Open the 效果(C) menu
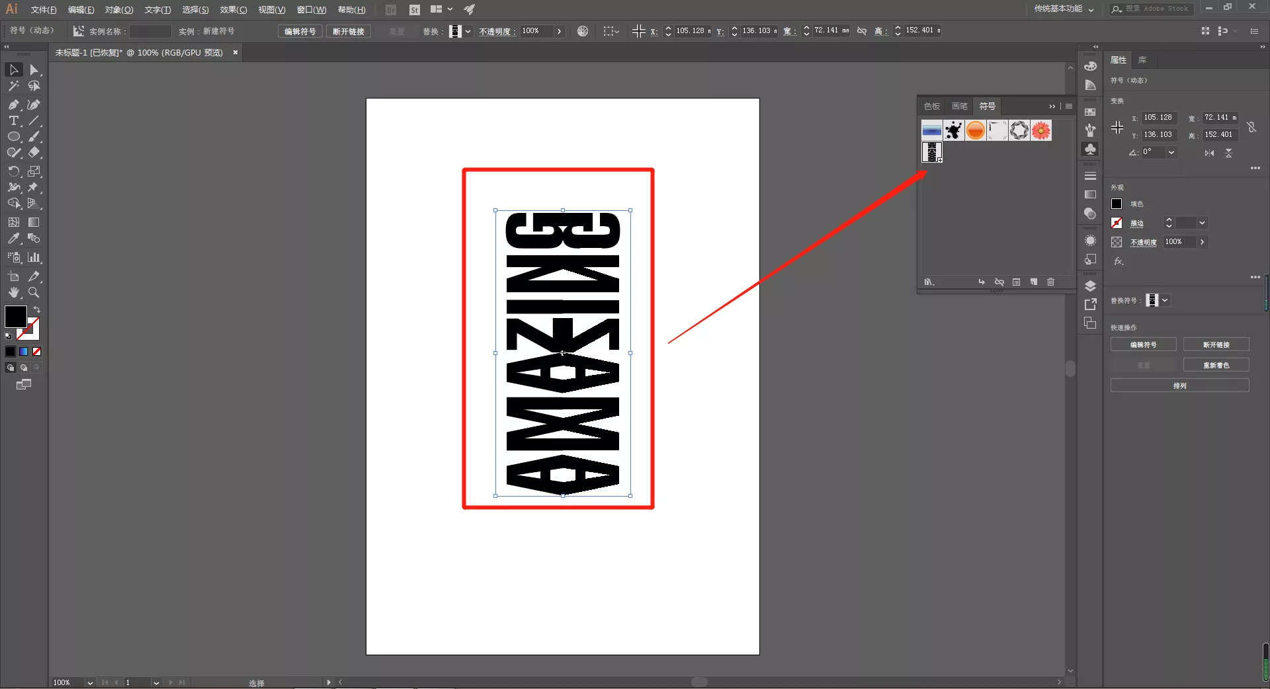Screen dimensions: 1270x689 pyautogui.click(x=233, y=9)
